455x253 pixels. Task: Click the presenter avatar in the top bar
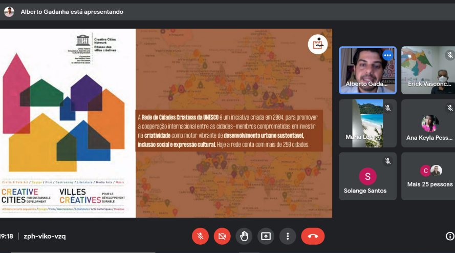(9, 11)
